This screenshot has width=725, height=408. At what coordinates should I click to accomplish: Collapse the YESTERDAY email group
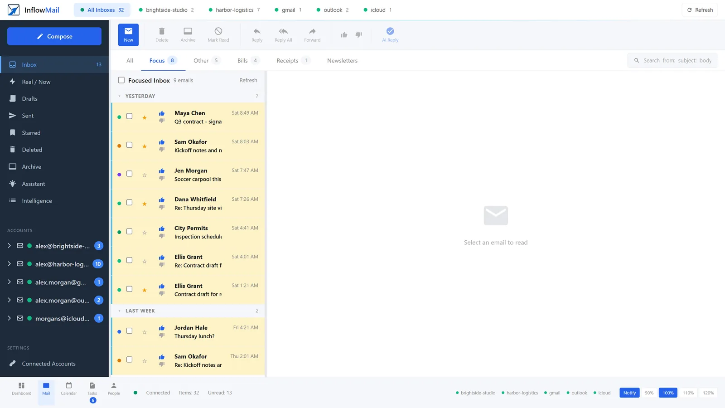click(120, 96)
